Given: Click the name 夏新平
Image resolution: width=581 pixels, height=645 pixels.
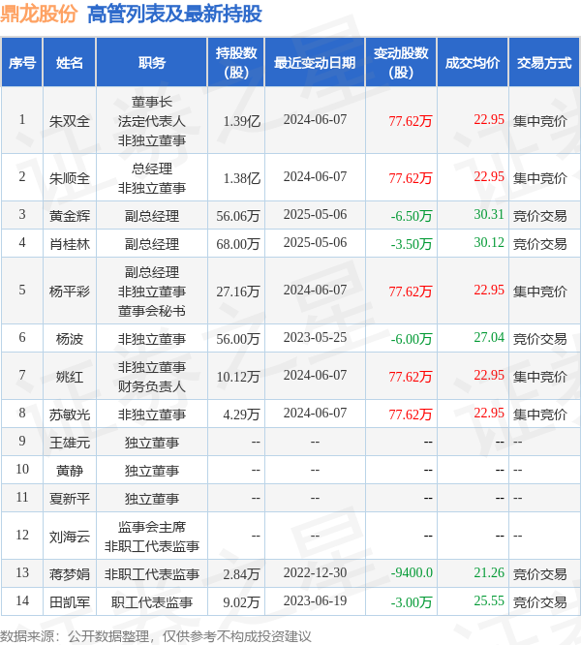Looking at the screenshot, I should click(70, 499).
